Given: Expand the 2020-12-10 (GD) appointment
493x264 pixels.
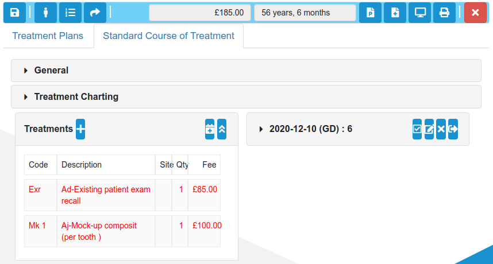Looking at the screenshot, I should point(311,129).
